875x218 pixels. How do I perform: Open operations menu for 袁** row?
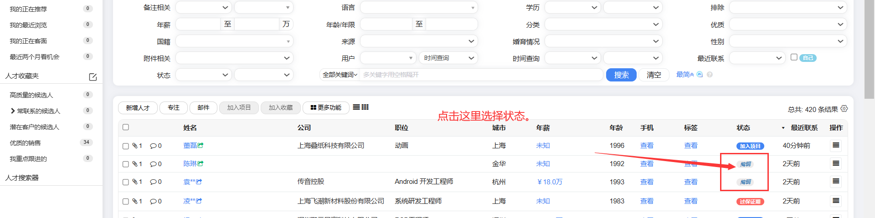(836, 181)
